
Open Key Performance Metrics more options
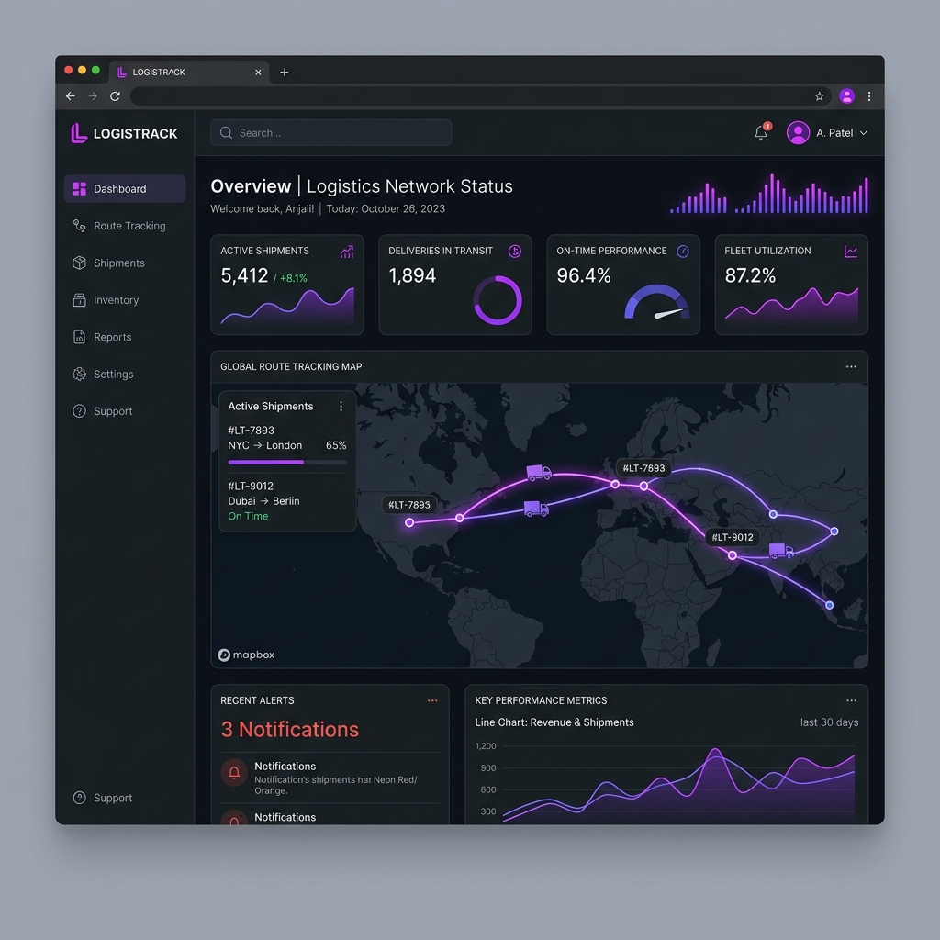[x=851, y=700]
